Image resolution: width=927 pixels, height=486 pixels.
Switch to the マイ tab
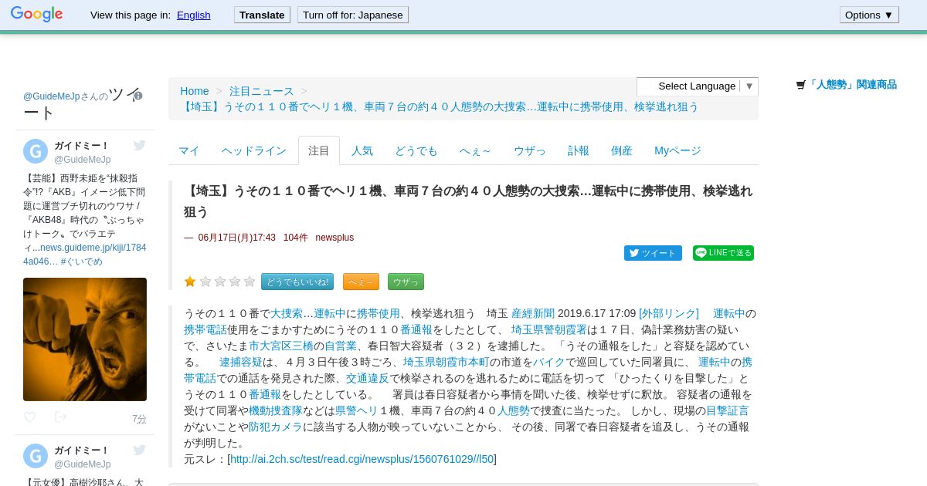189,150
